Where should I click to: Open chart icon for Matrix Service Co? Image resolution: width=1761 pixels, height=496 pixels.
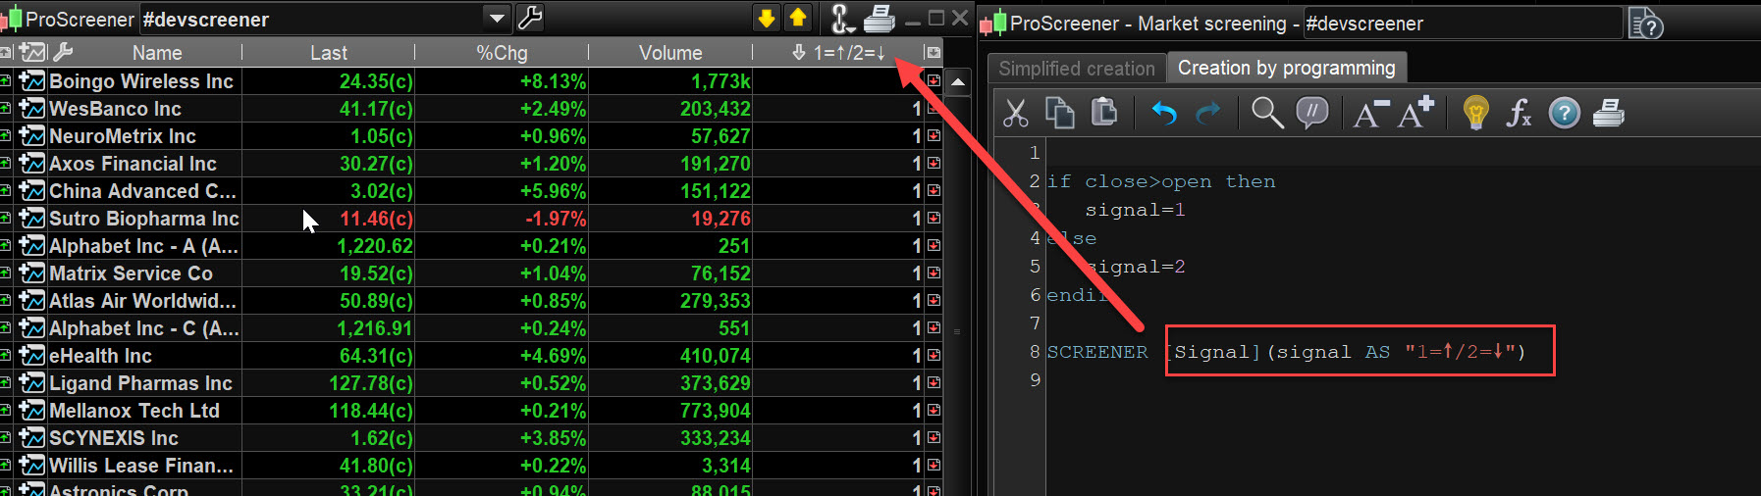[32, 273]
